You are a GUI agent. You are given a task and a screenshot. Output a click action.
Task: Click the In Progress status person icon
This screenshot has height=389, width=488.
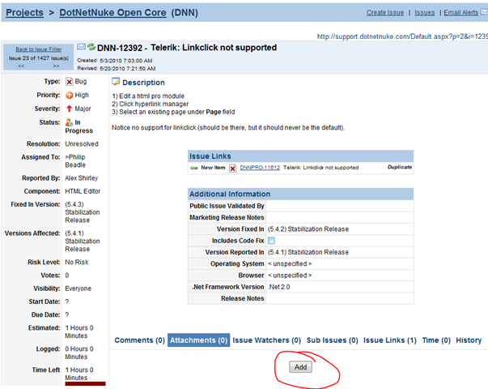69,122
